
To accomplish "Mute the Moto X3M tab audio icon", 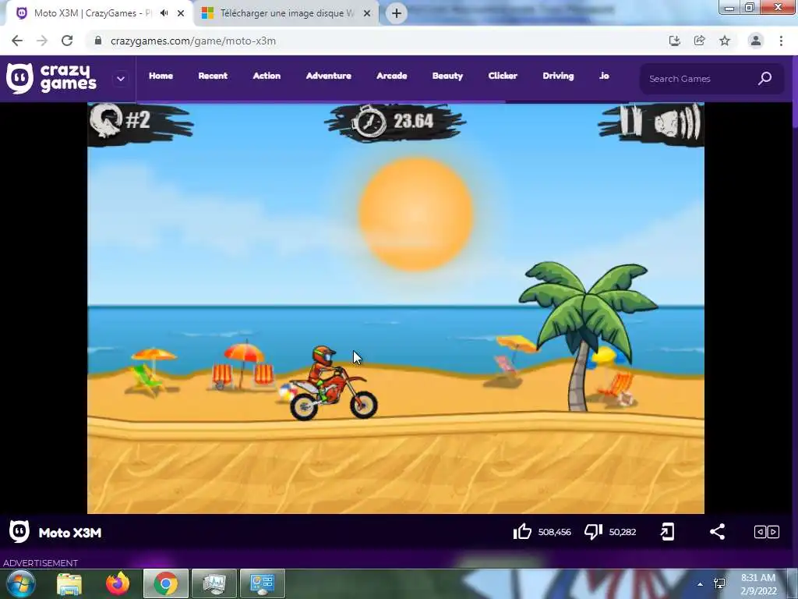I will coord(164,13).
